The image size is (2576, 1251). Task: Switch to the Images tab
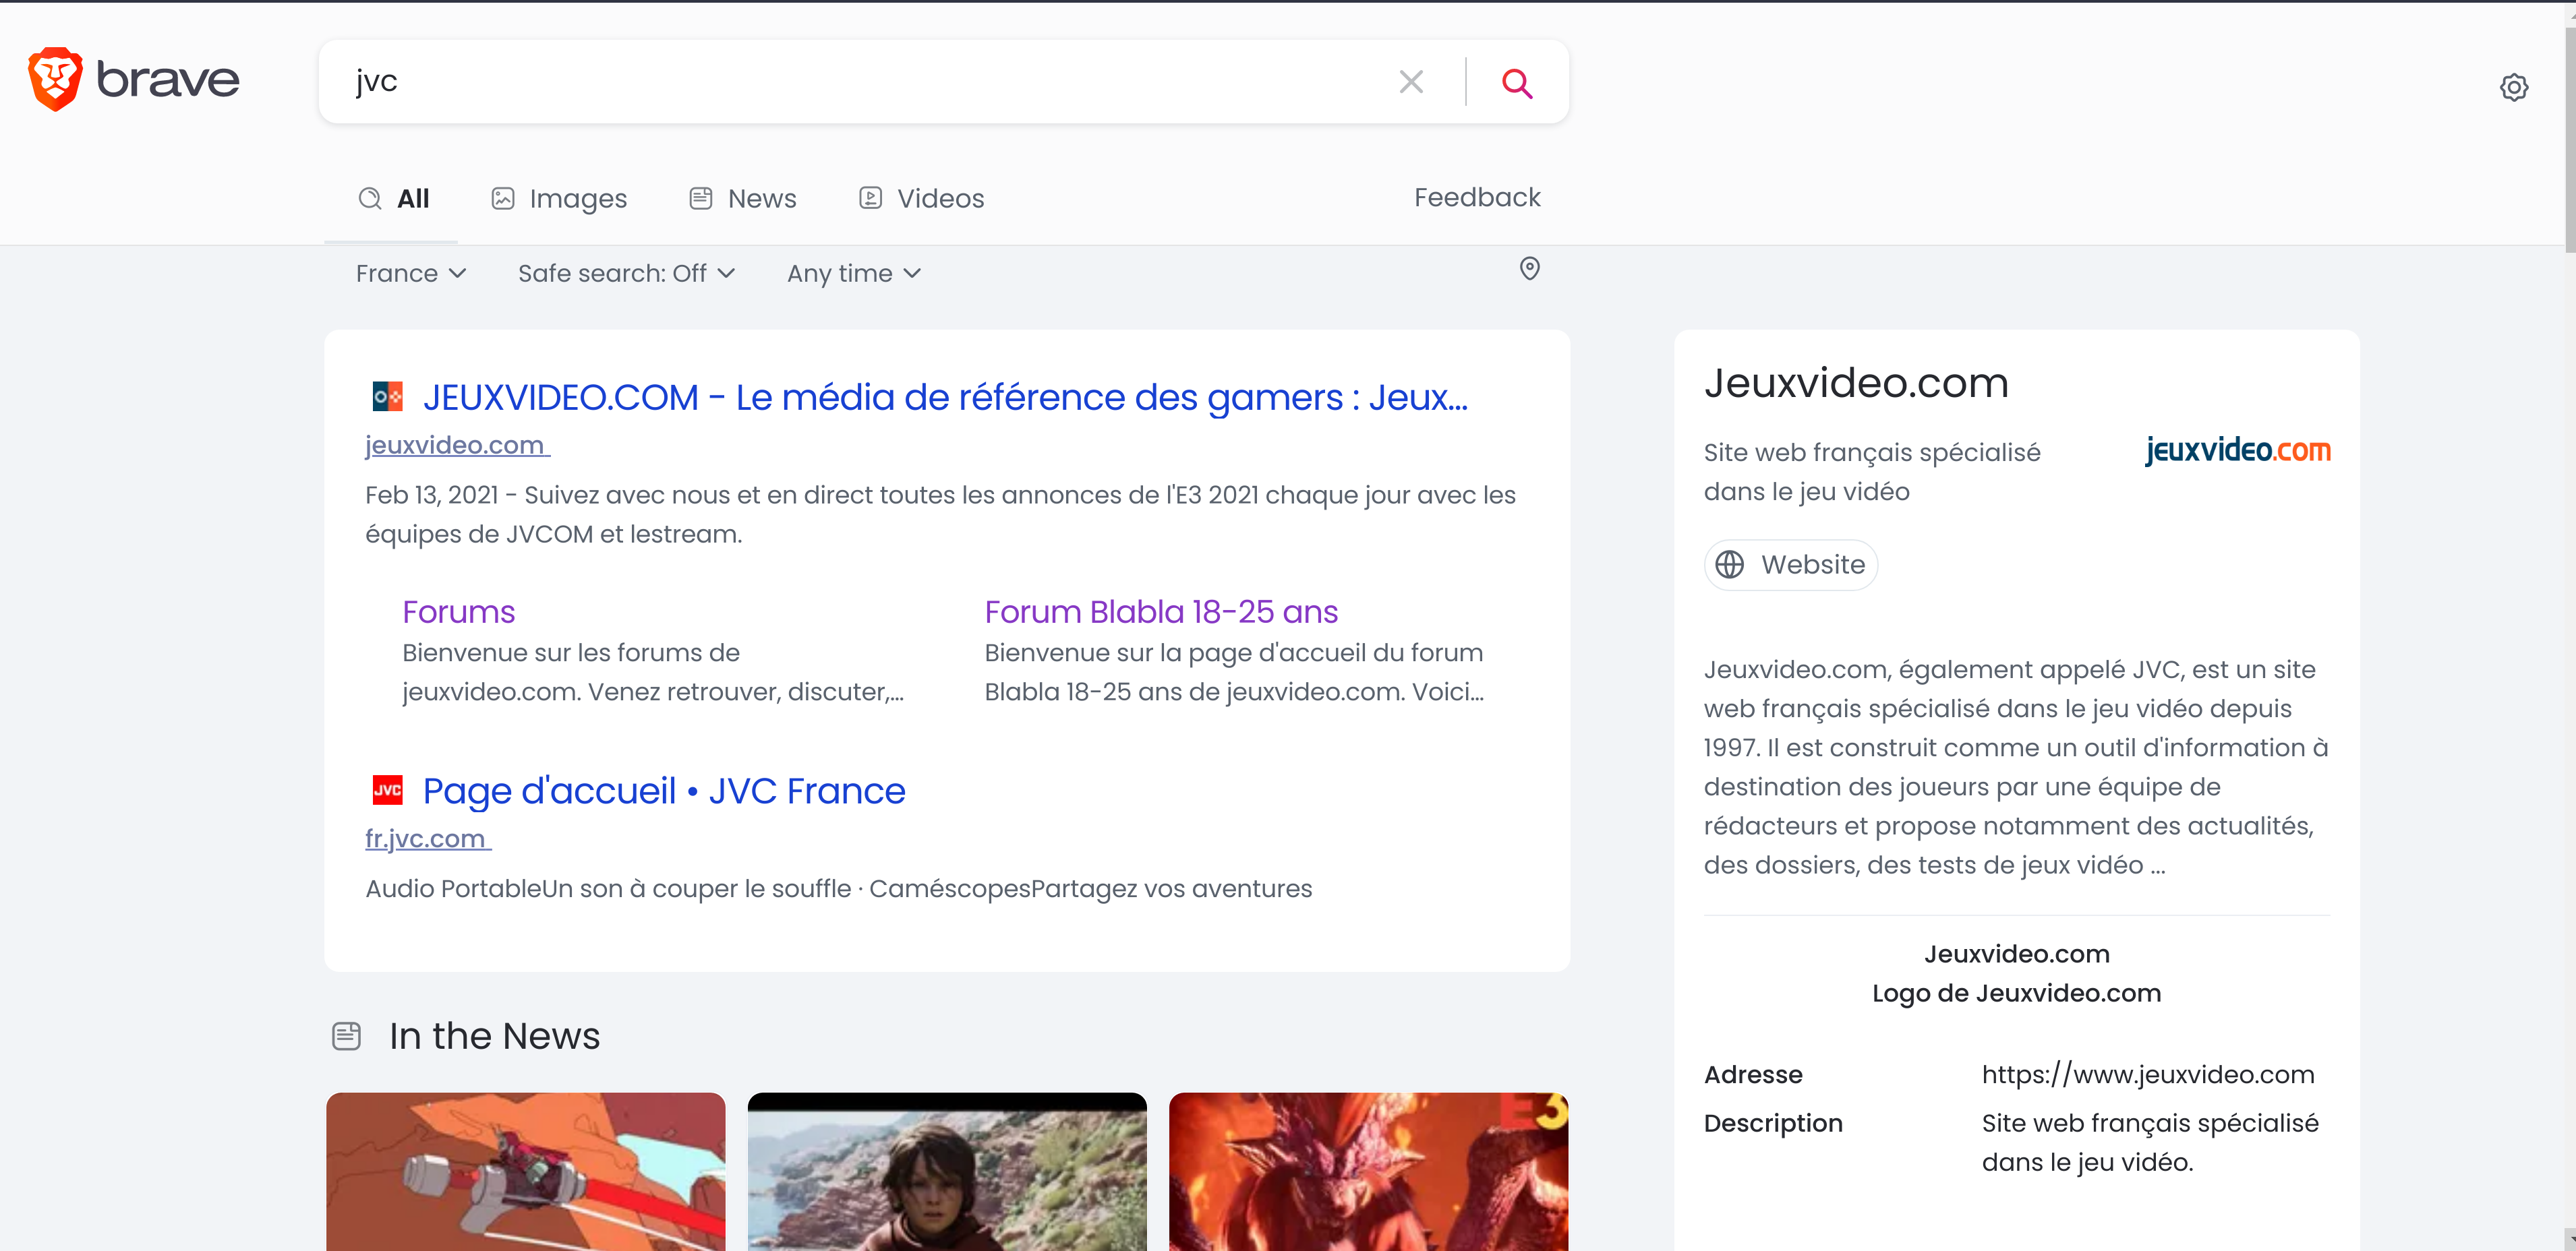[559, 199]
